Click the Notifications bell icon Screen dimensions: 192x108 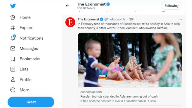(x=13, y=38)
